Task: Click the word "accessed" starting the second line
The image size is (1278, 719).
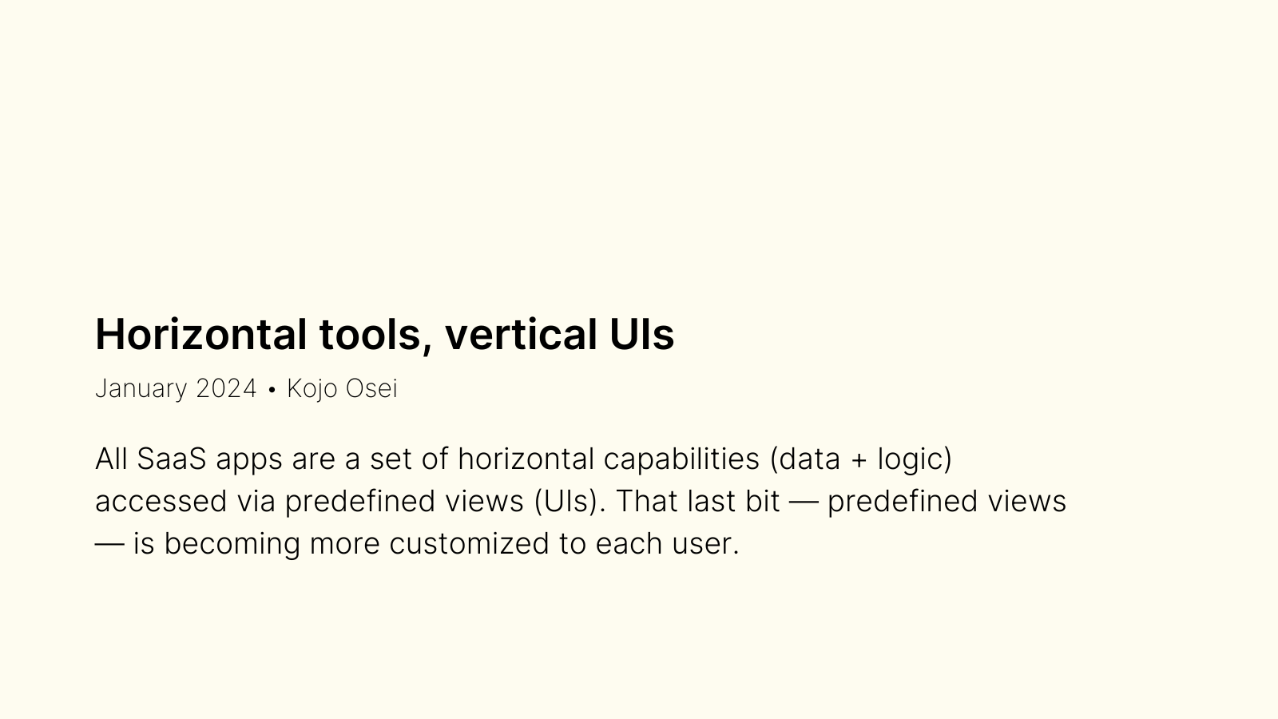Action: coord(161,502)
